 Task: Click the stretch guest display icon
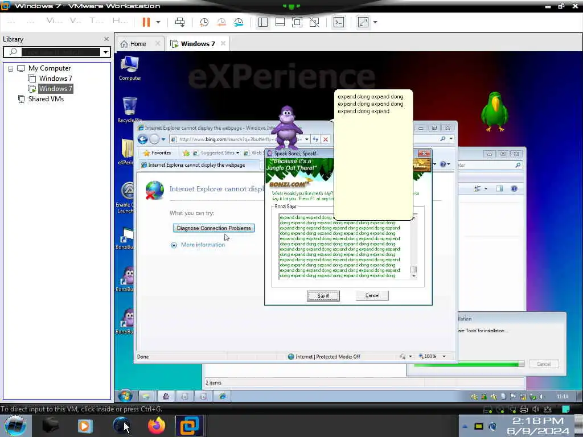pos(363,22)
